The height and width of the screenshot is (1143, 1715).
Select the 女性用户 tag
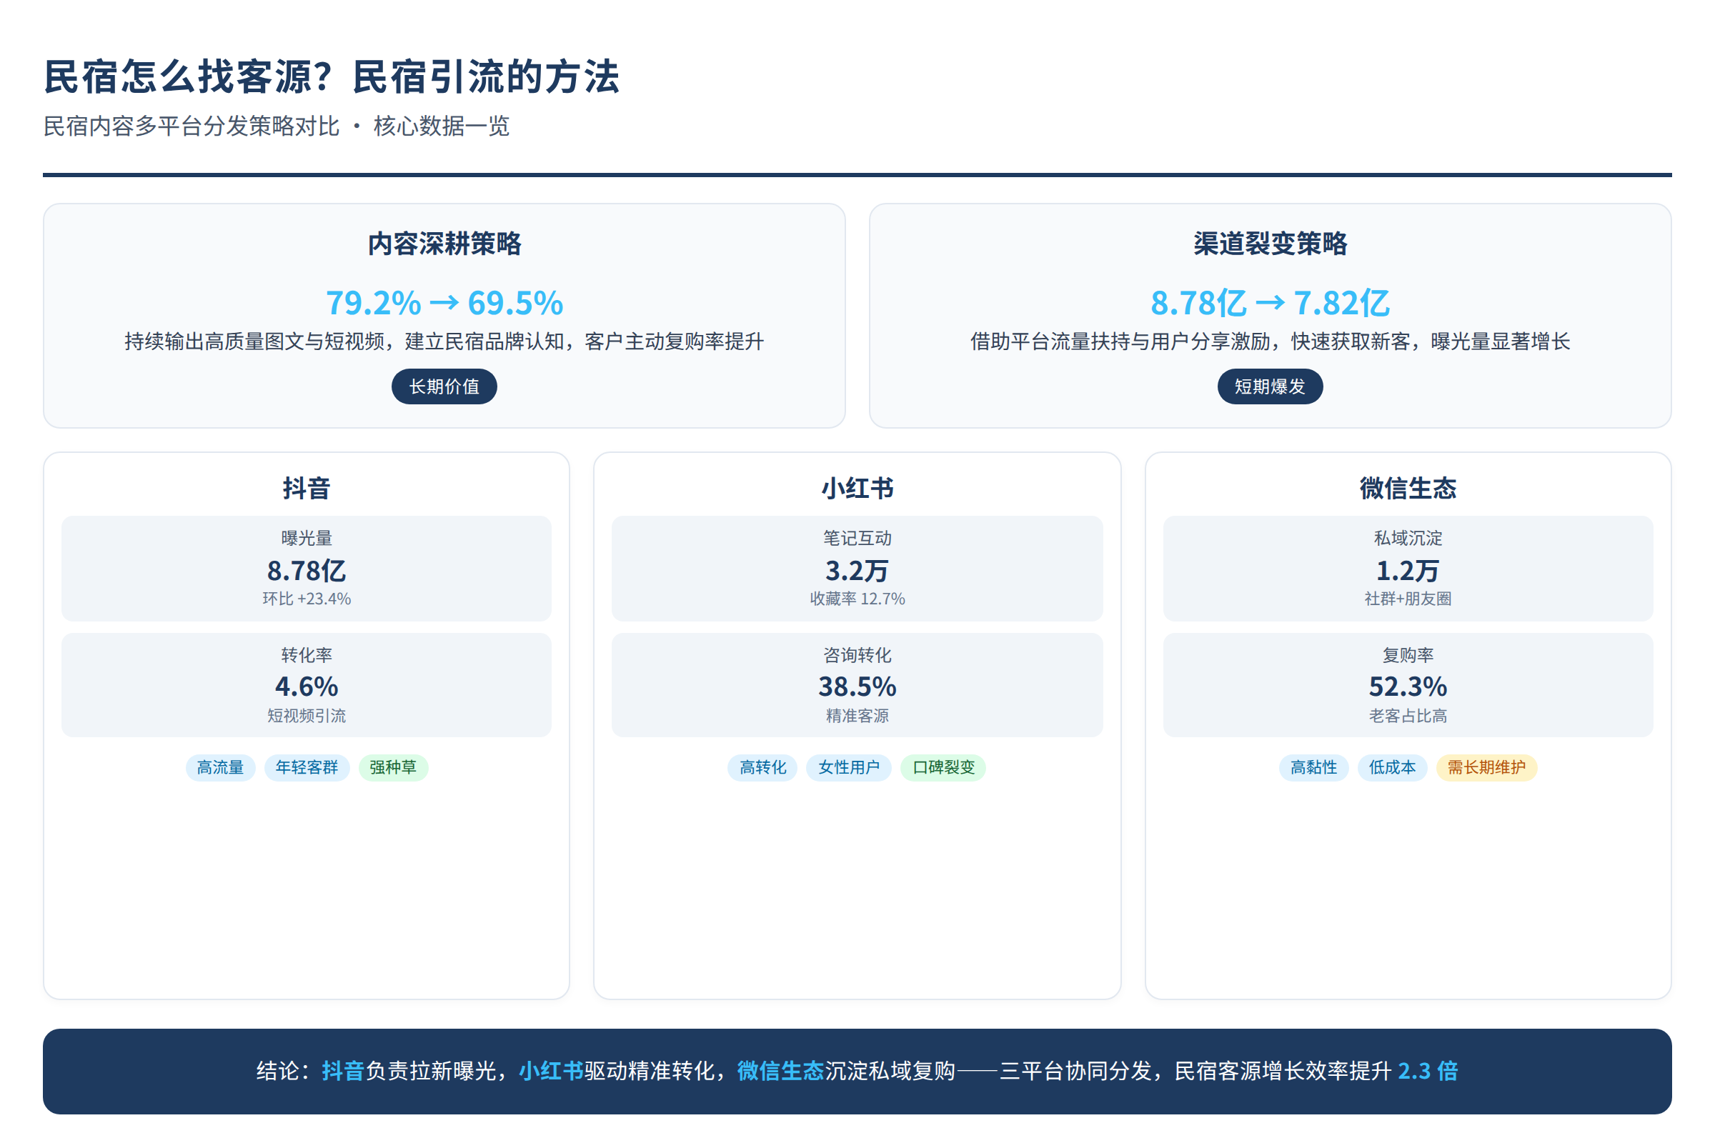(x=849, y=767)
